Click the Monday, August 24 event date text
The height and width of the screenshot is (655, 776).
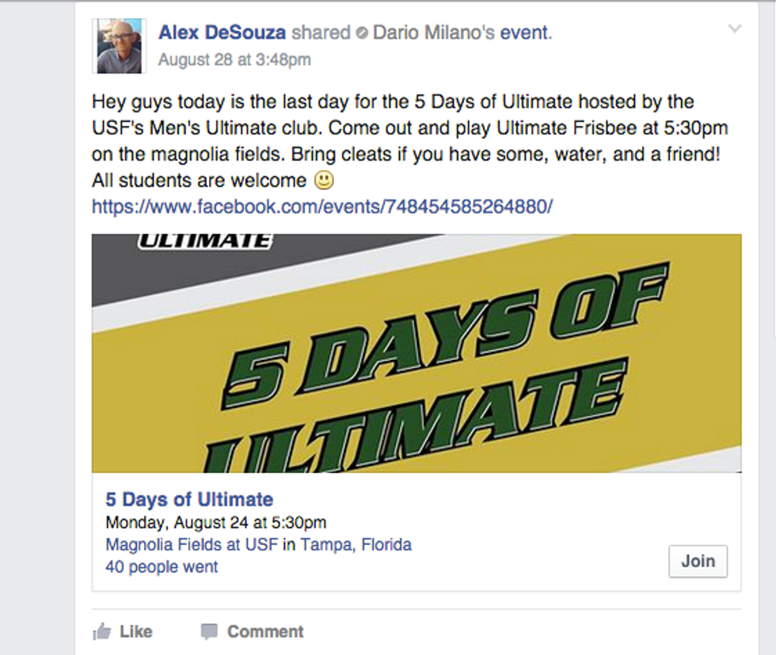click(215, 523)
